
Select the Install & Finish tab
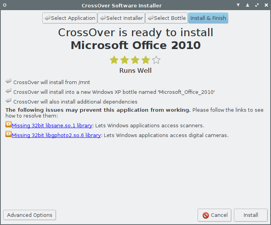(x=208, y=18)
